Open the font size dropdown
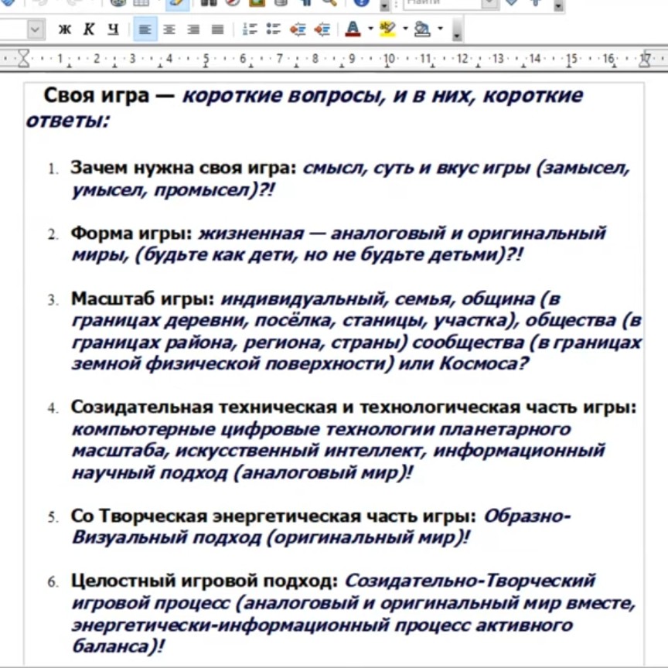 click(x=36, y=30)
